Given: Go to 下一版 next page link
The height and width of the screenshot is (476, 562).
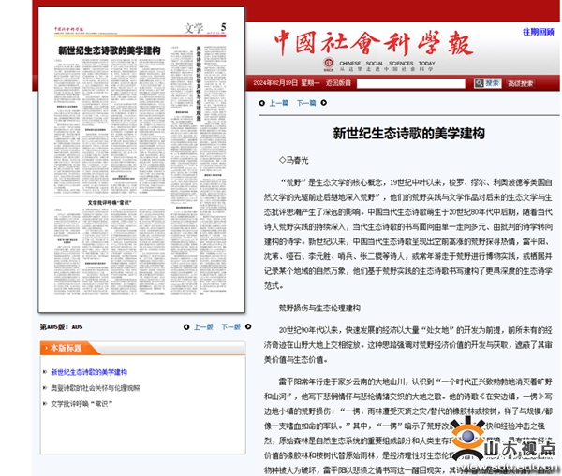Looking at the screenshot, I should [x=230, y=327].
